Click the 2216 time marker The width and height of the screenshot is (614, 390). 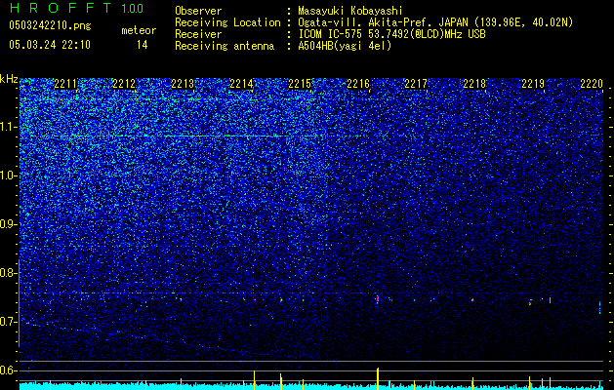click(358, 84)
